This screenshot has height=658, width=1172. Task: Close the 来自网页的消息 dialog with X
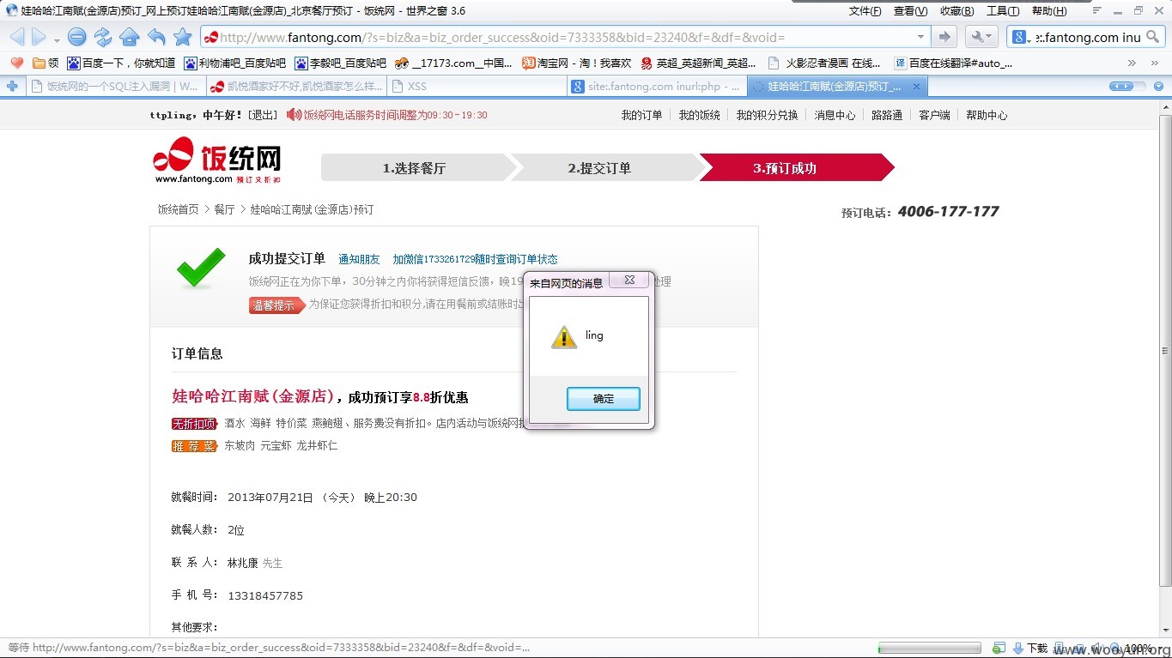click(629, 281)
